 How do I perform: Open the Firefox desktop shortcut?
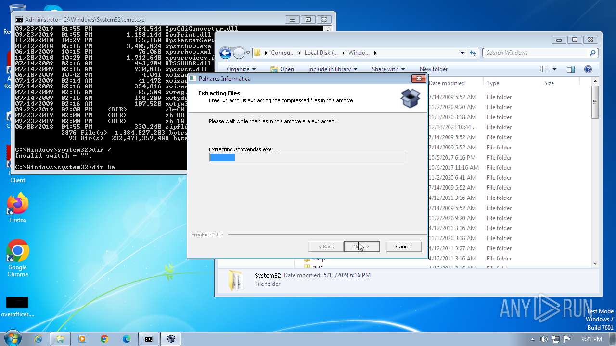pos(17,208)
